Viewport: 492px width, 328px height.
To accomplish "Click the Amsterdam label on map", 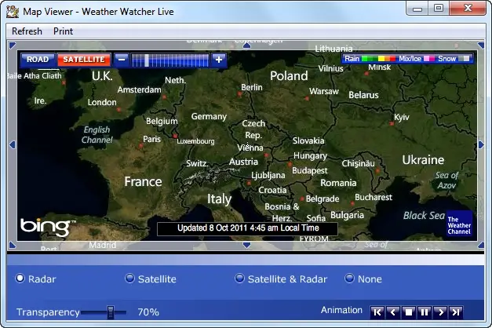I will (x=140, y=89).
